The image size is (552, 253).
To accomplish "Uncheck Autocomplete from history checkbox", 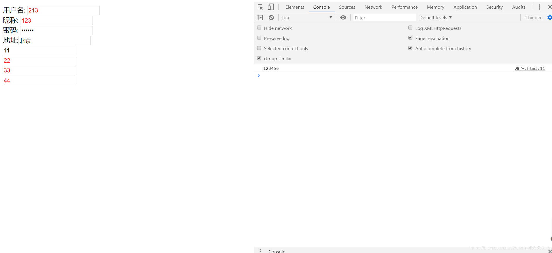I will pos(410,48).
